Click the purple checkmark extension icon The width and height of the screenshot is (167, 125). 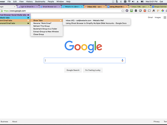(127, 11)
